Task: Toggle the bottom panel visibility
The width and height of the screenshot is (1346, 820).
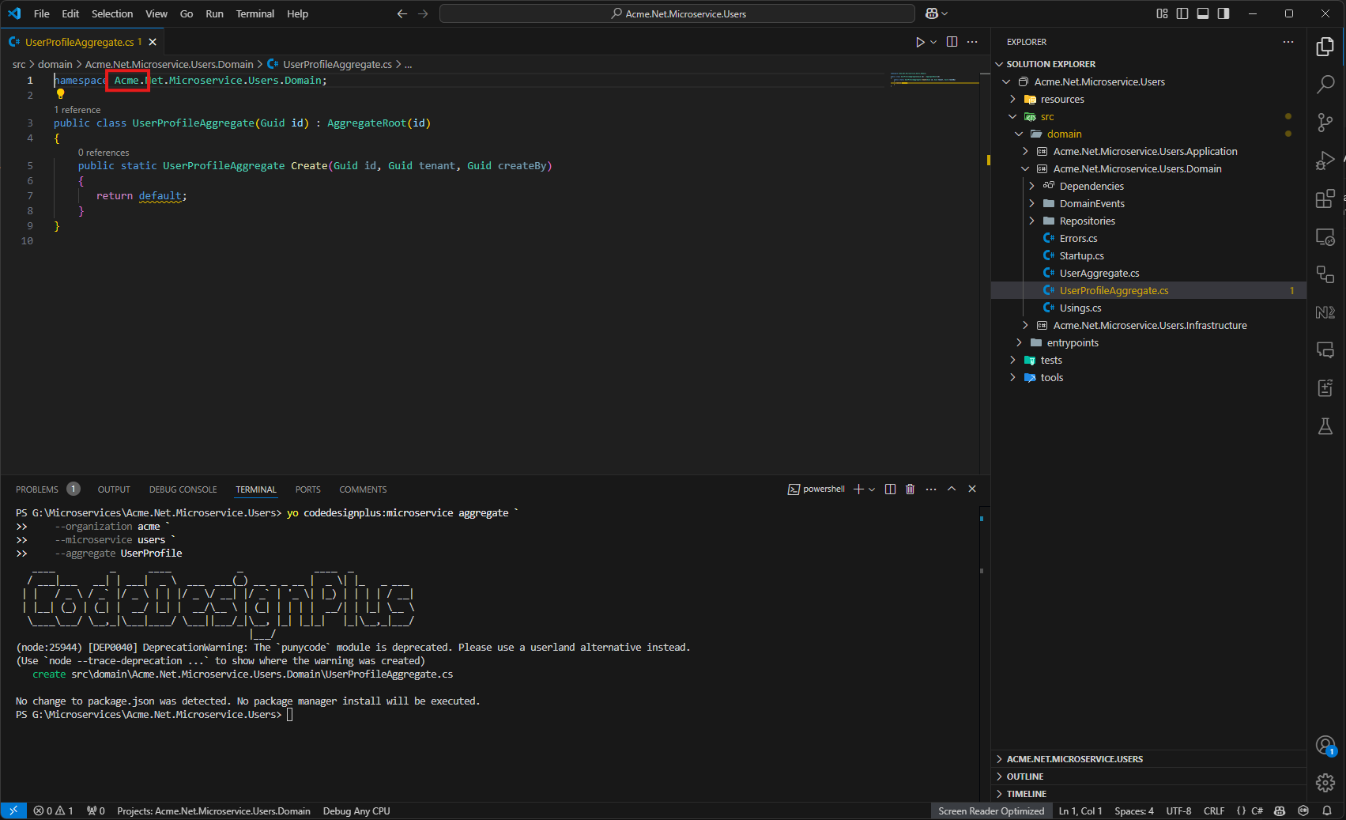Action: tap(1203, 13)
